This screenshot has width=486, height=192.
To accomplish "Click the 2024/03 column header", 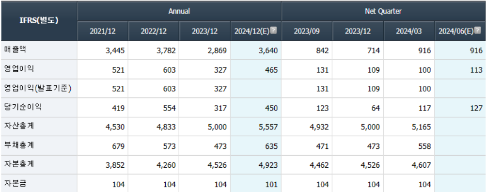I will [409, 32].
